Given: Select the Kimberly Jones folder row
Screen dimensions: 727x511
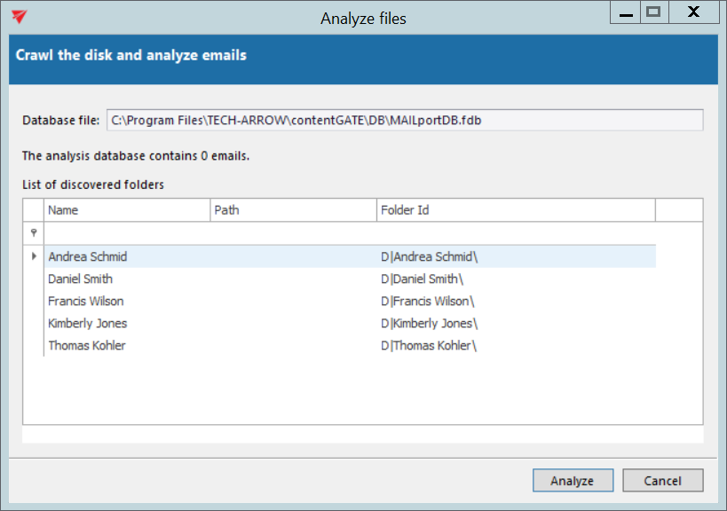Looking at the screenshot, I should pyautogui.click(x=88, y=323).
